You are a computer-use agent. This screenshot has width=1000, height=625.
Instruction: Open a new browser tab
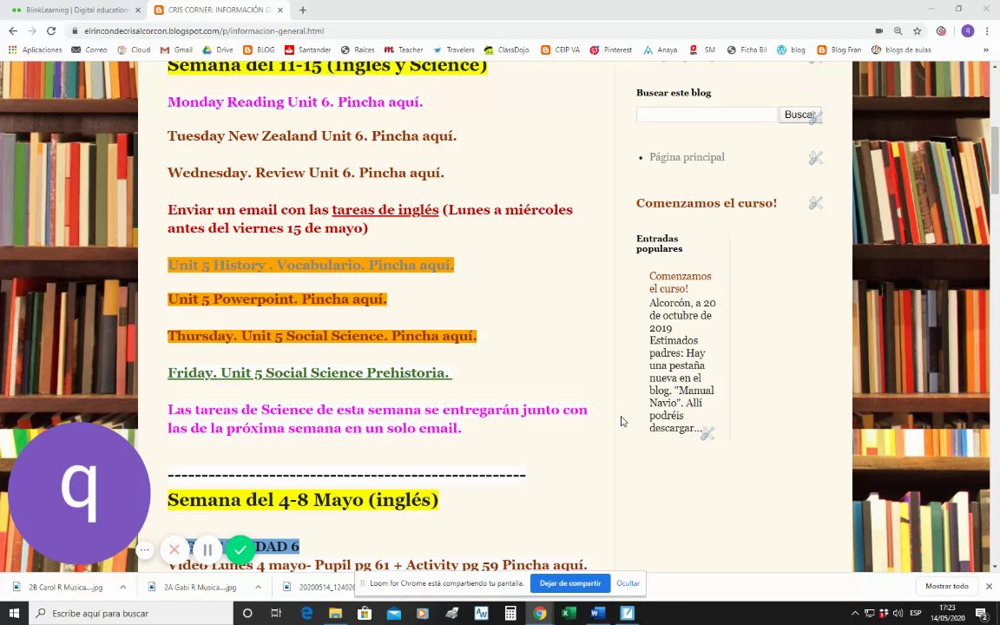click(303, 10)
